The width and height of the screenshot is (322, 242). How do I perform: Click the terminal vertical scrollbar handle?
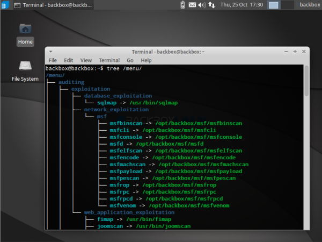click(x=306, y=81)
